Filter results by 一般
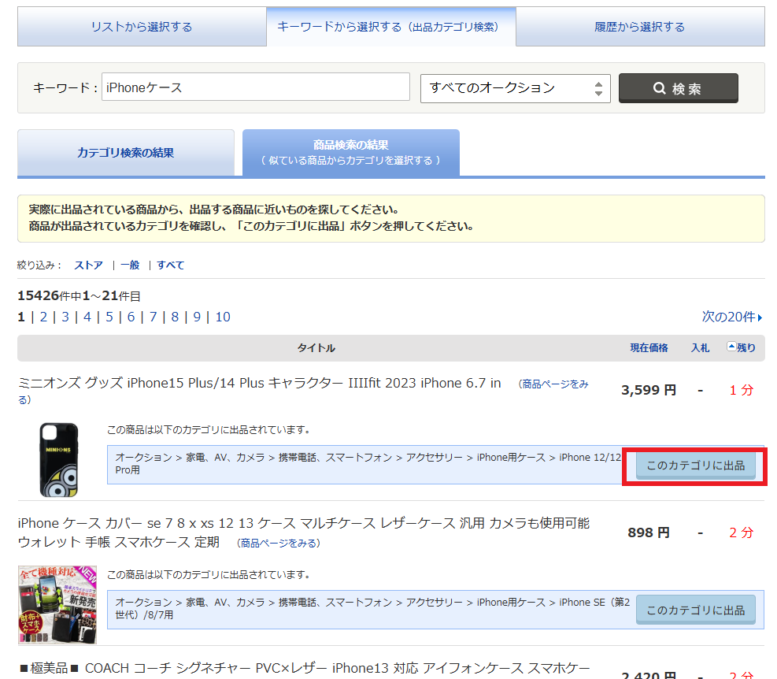The height and width of the screenshot is (679, 777). point(130,265)
